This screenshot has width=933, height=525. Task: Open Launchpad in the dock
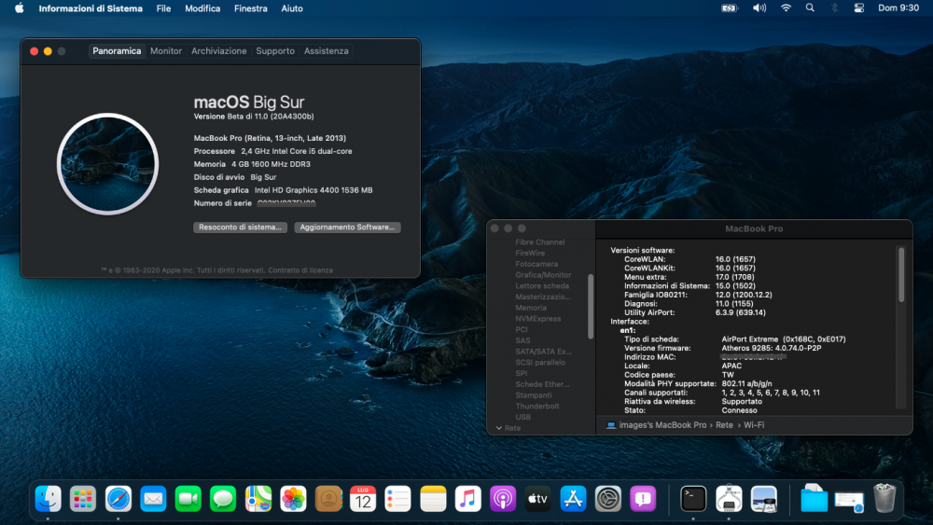[x=83, y=498]
